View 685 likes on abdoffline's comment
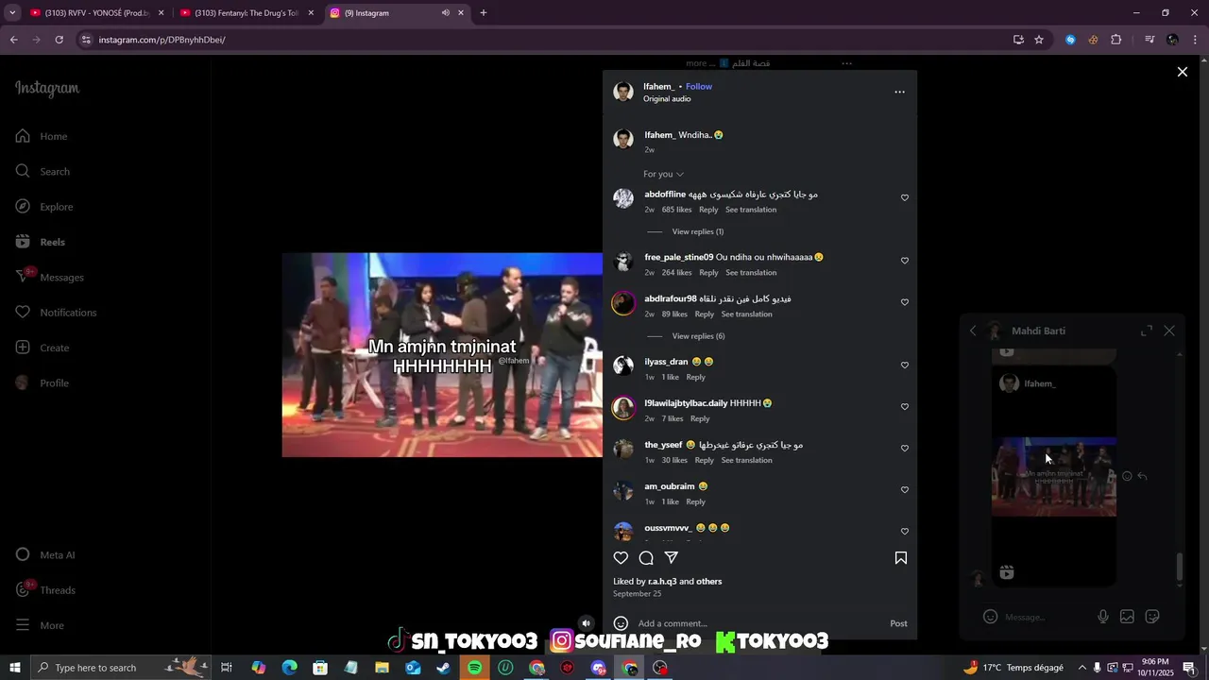This screenshot has width=1209, height=680. coord(676,210)
